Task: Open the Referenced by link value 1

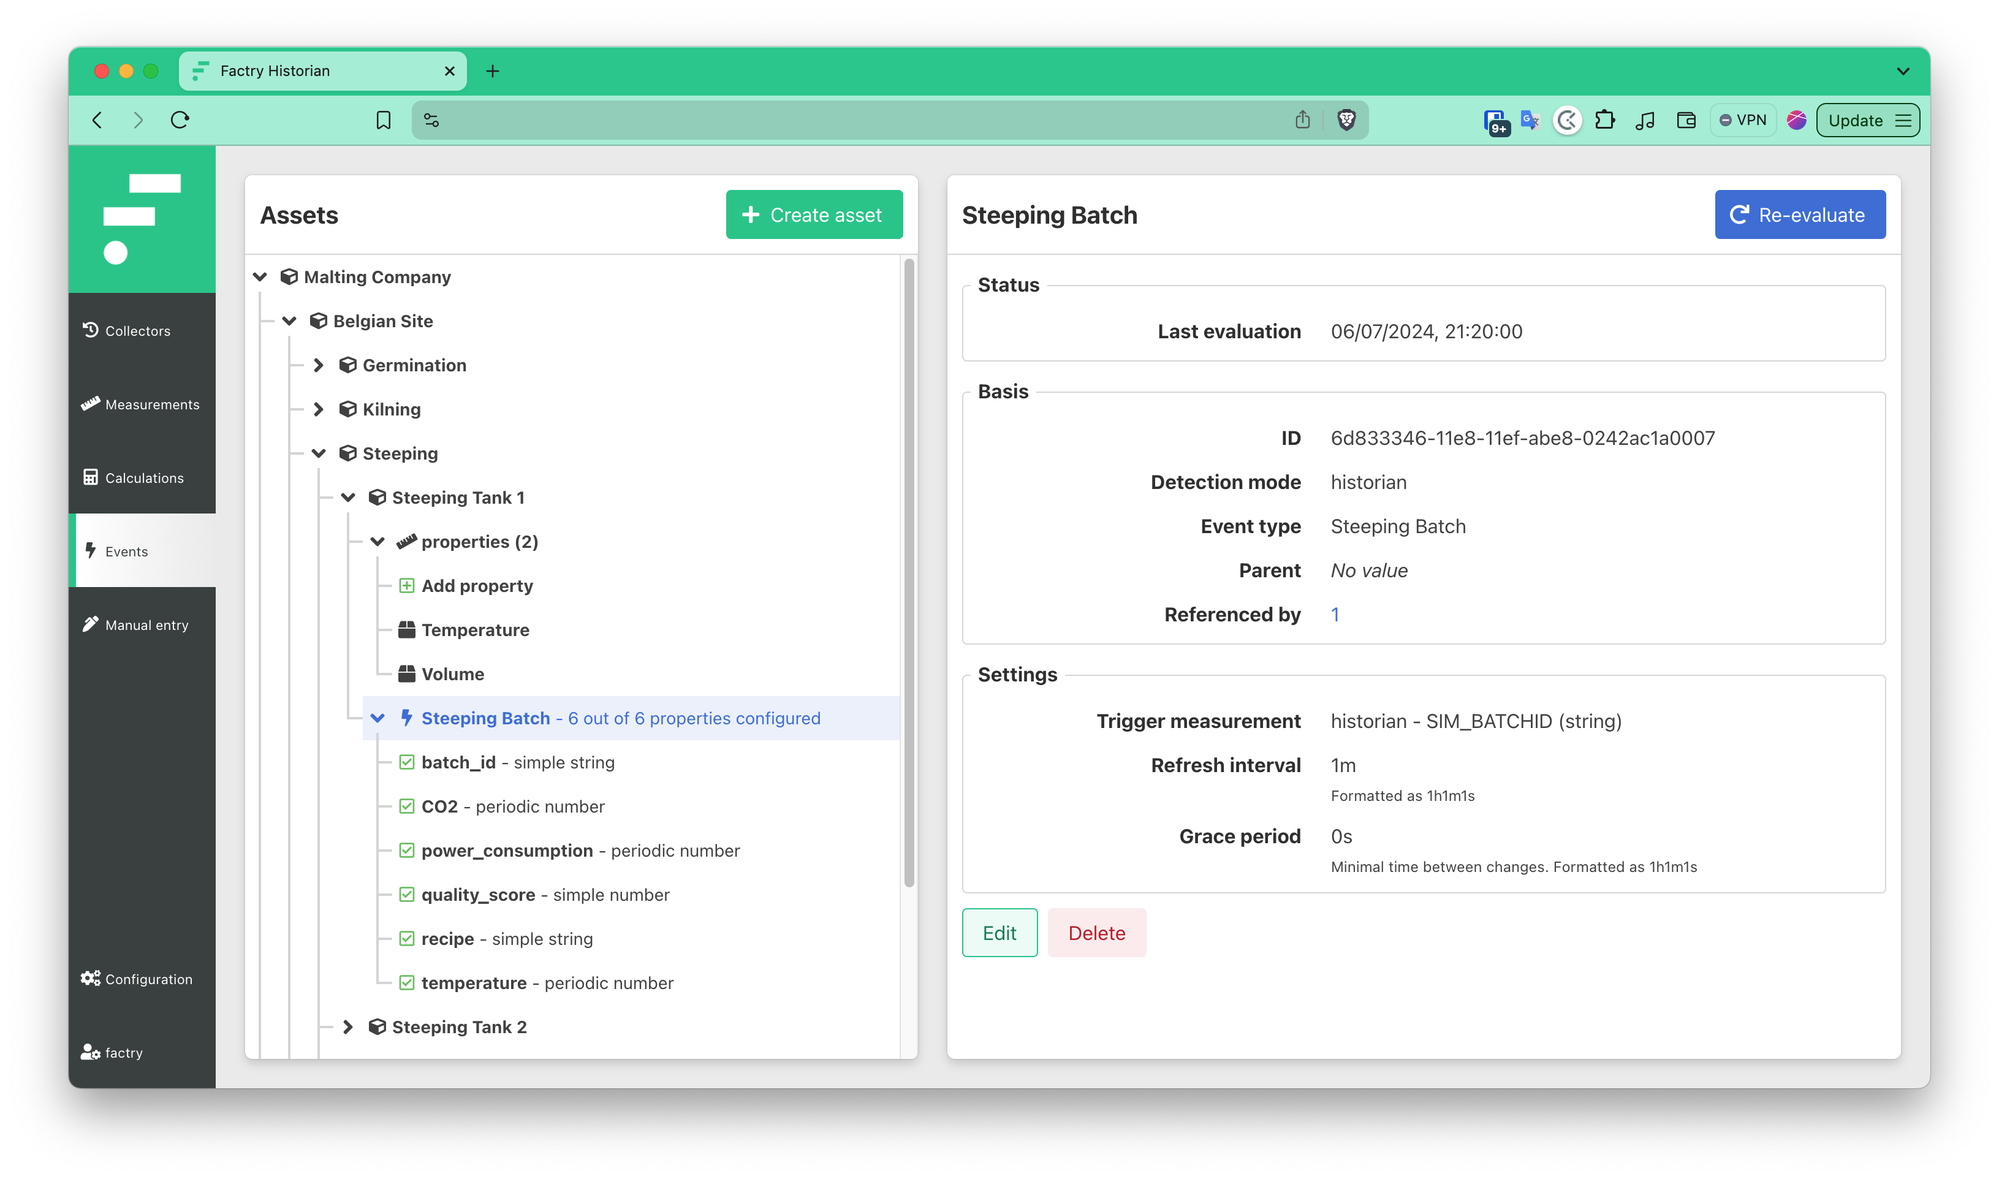Action: click(x=1335, y=615)
